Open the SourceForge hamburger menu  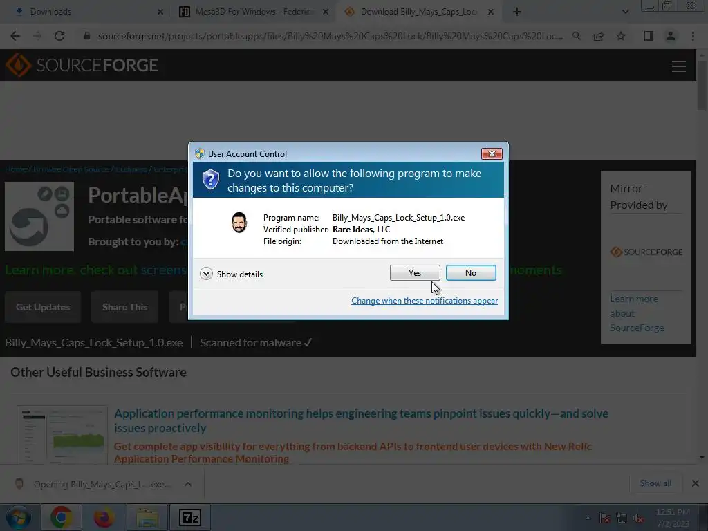click(679, 66)
